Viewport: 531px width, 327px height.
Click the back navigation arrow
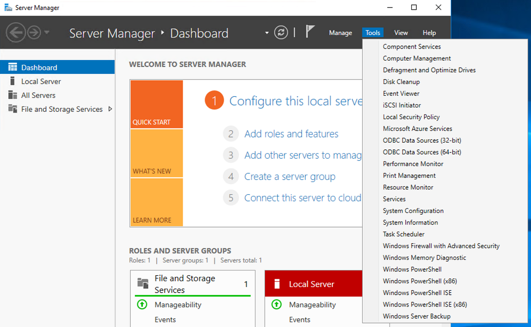click(15, 33)
